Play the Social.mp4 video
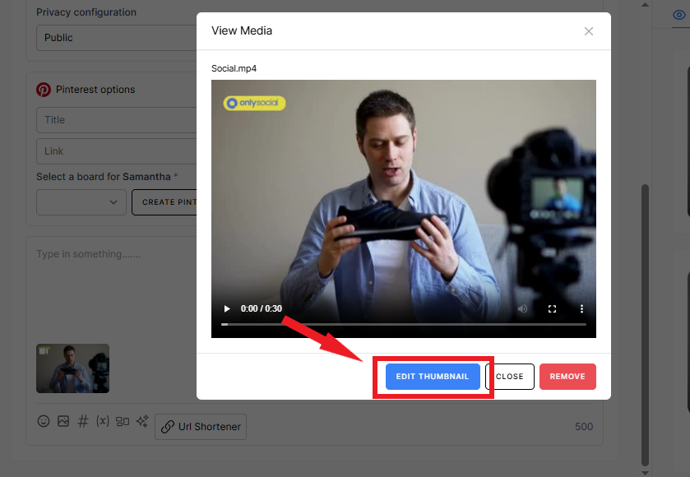690x477 pixels. coord(227,309)
